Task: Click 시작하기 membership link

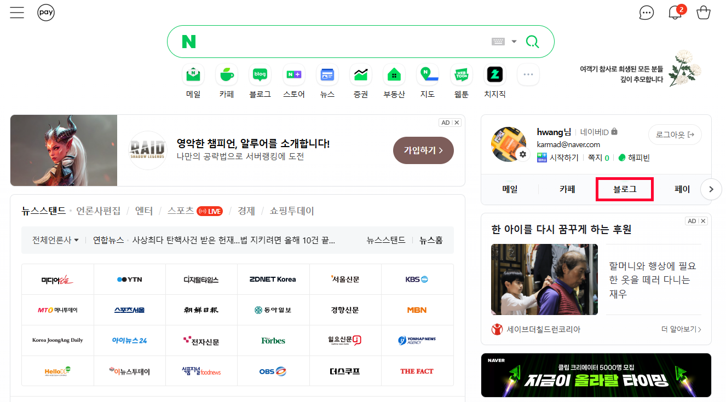Action: coord(558,158)
